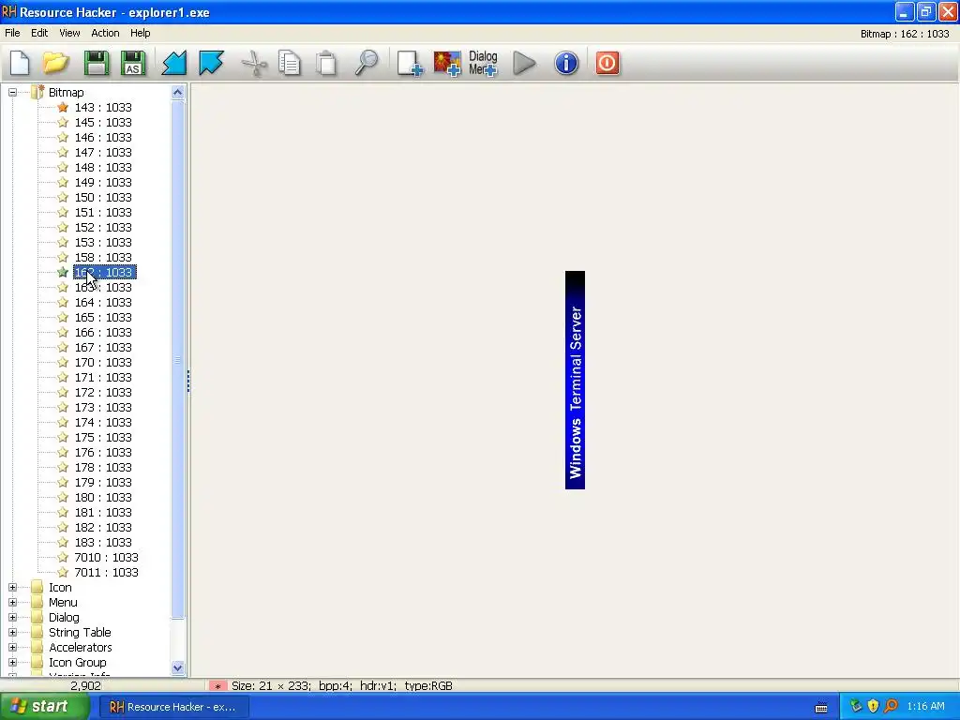Select bitmap resource 158 : 1033
The image size is (960, 720).
[x=103, y=257]
